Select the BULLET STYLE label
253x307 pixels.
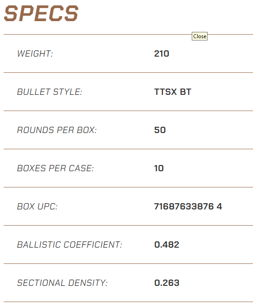pyautogui.click(x=50, y=92)
